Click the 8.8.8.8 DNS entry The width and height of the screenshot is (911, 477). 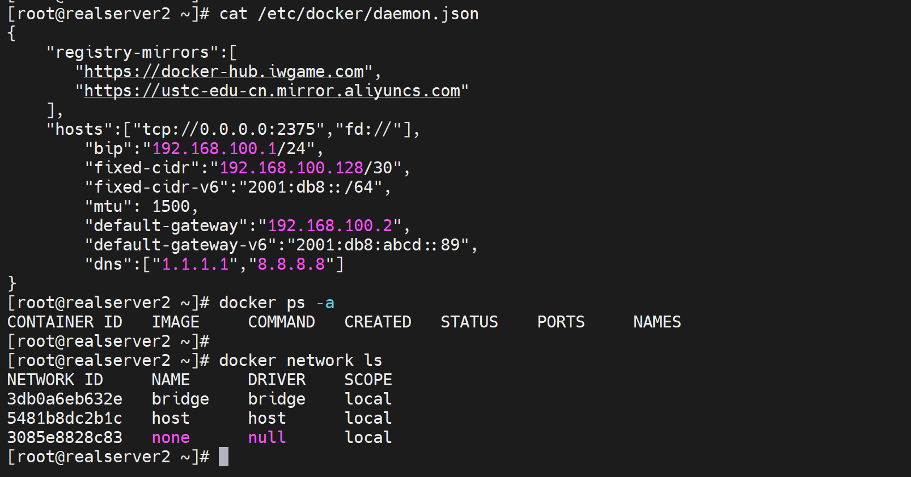tap(291, 265)
